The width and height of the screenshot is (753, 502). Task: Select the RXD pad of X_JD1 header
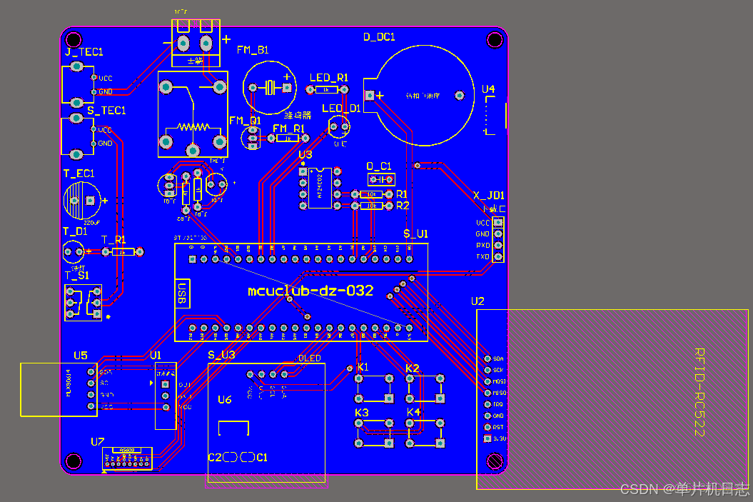(498, 246)
